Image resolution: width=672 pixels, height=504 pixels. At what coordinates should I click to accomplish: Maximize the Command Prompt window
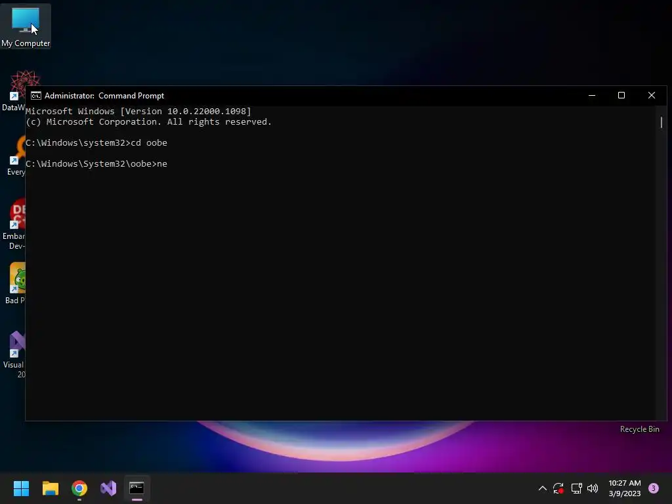(x=621, y=96)
